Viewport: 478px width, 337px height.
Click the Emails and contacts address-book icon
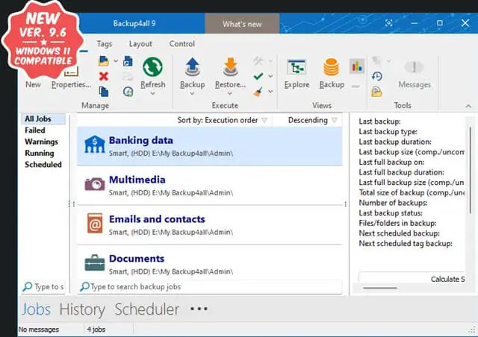[95, 223]
